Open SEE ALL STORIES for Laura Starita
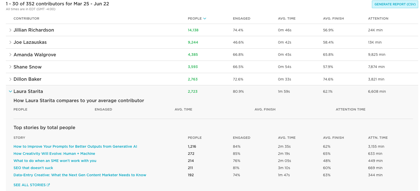 click(29, 185)
